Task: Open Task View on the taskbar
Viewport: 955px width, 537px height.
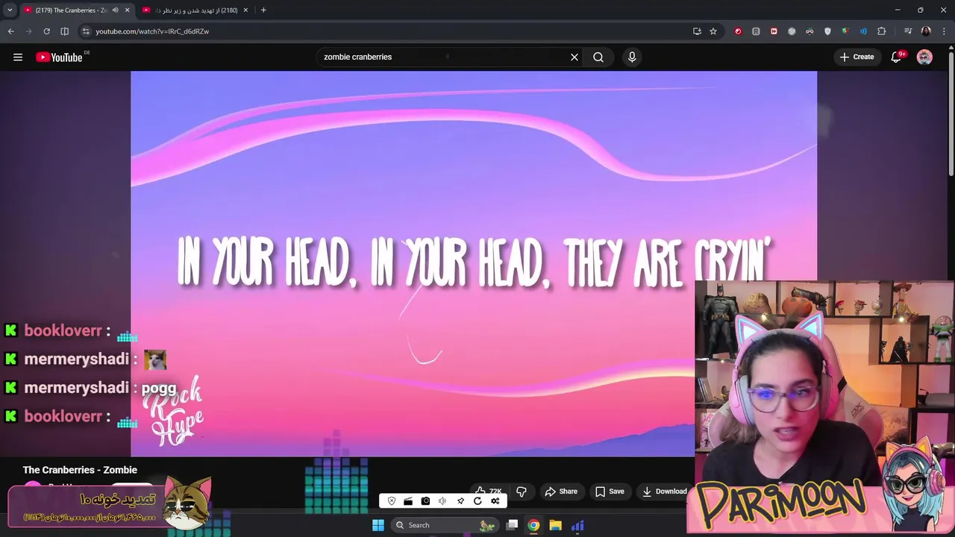Action: tap(512, 525)
